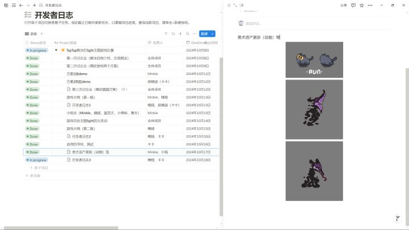Switch to the 表格 view tab
The image size is (409, 230).
tap(31, 34)
